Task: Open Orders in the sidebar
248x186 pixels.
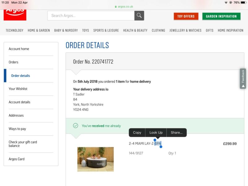Action: click(13, 62)
